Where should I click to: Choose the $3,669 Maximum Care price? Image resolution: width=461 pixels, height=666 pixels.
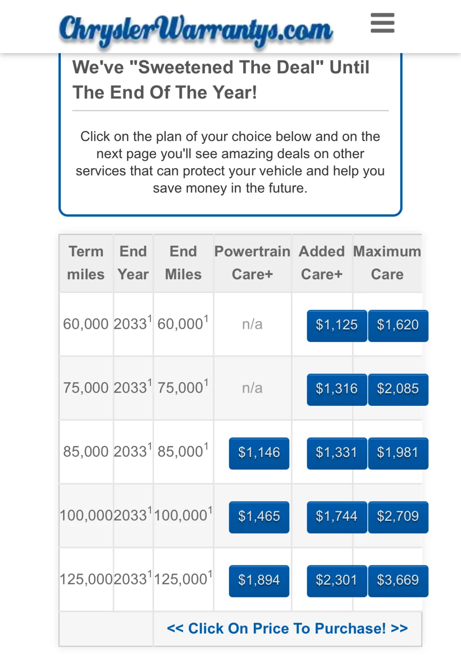398,581
